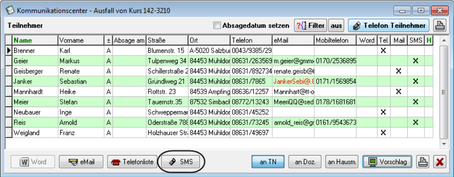Click the Ort column header
The height and width of the screenshot is (177, 454).
(209, 41)
